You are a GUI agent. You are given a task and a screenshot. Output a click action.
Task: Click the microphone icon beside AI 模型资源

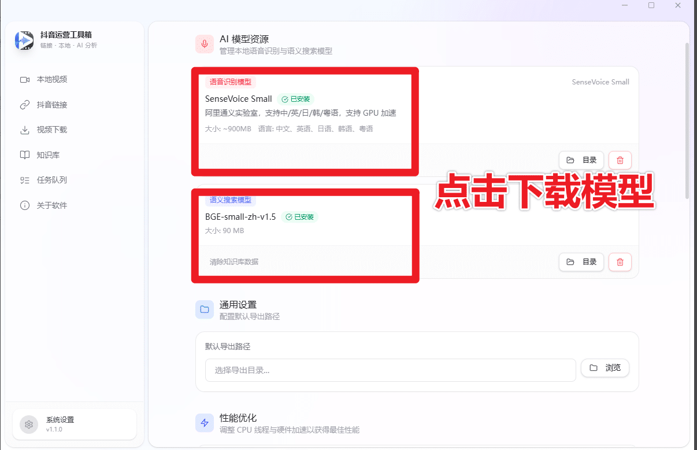click(x=205, y=44)
